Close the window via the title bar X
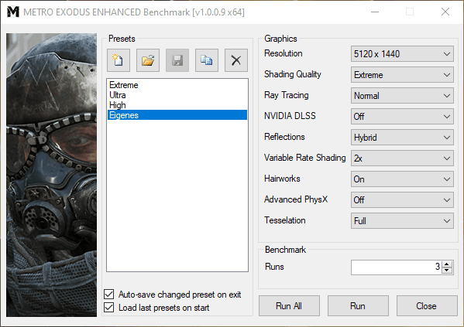This screenshot has width=464, height=327. 445,12
